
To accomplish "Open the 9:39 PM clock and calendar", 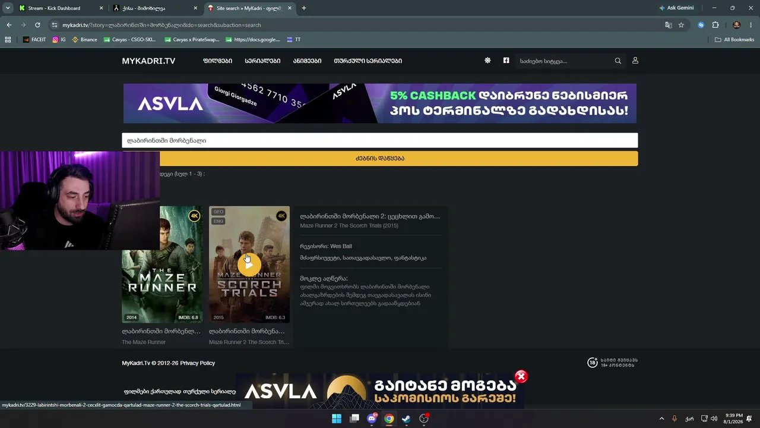I will coord(733,418).
